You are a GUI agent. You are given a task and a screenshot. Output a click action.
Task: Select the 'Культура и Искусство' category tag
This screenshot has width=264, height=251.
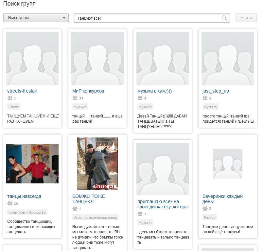27,212
